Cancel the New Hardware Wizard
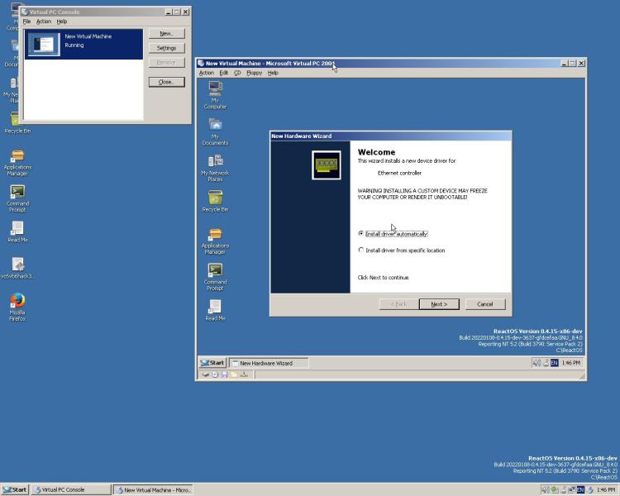Screen dimensions: 620x496 coord(485,304)
